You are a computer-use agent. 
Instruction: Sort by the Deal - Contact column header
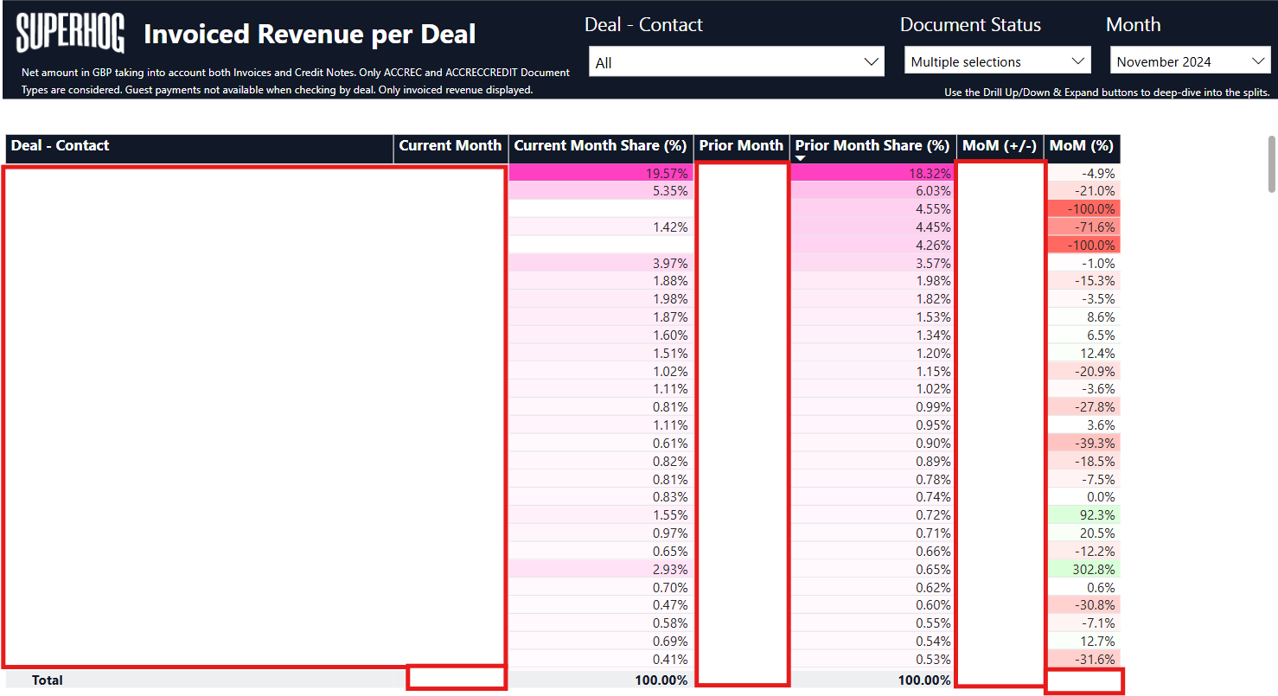(x=61, y=146)
